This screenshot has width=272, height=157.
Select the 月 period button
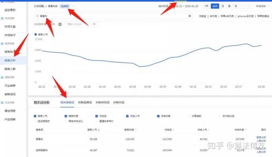(236, 6)
